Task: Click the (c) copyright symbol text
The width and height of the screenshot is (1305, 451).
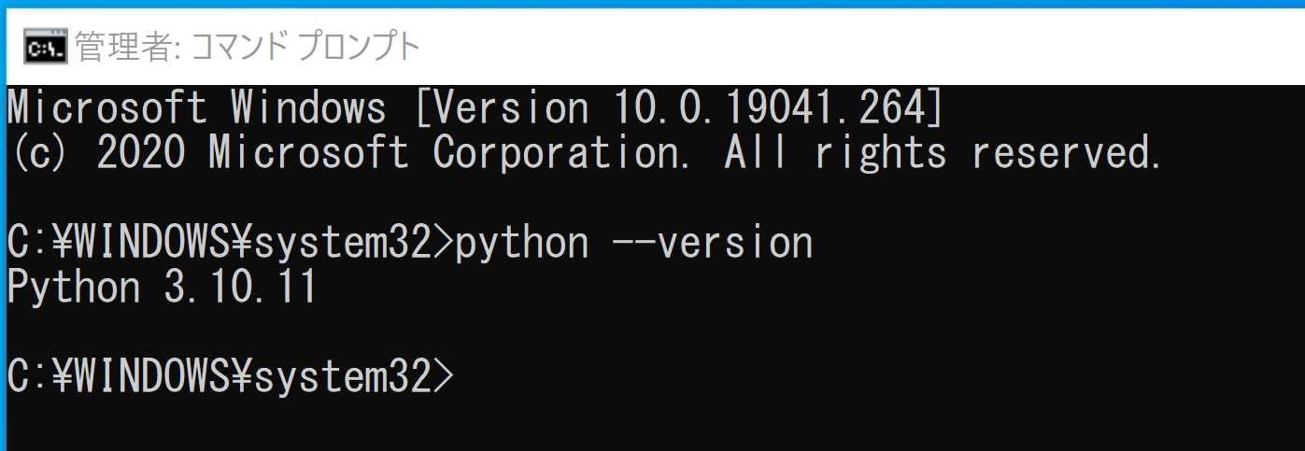Action: [x=40, y=152]
